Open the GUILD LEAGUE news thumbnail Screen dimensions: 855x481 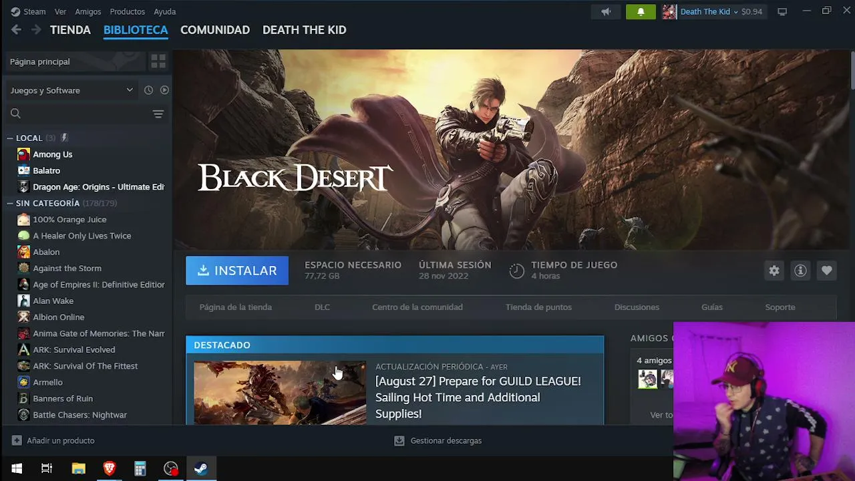280,393
